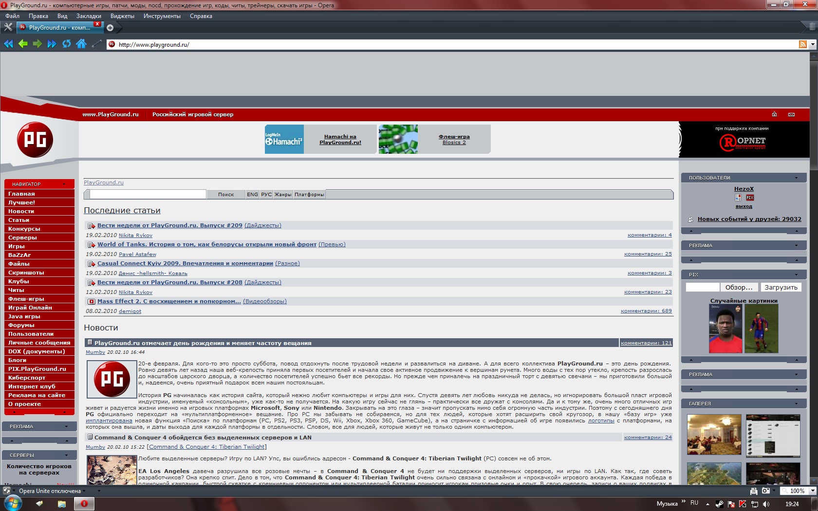Open Windows Explorer from the taskbar
Viewport: 818px width, 511px height.
(x=62, y=504)
